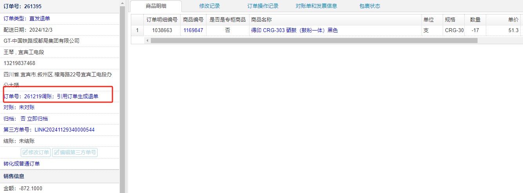Click the pencil icon on 修改订单
Screen dimensions: 523x193
click(25, 153)
